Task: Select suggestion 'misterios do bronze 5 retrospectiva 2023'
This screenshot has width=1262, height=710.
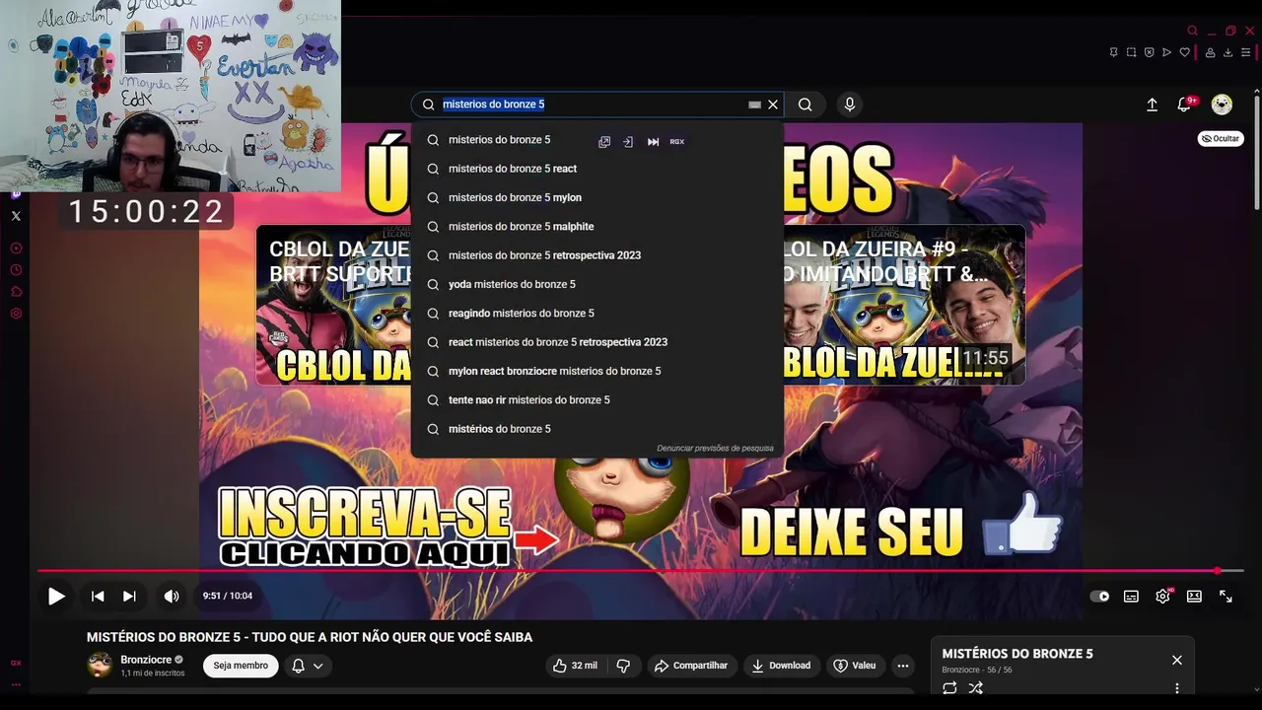Action: [x=597, y=255]
